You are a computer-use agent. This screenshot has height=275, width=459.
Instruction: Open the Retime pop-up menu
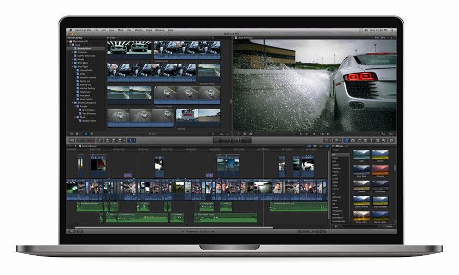click(x=338, y=141)
